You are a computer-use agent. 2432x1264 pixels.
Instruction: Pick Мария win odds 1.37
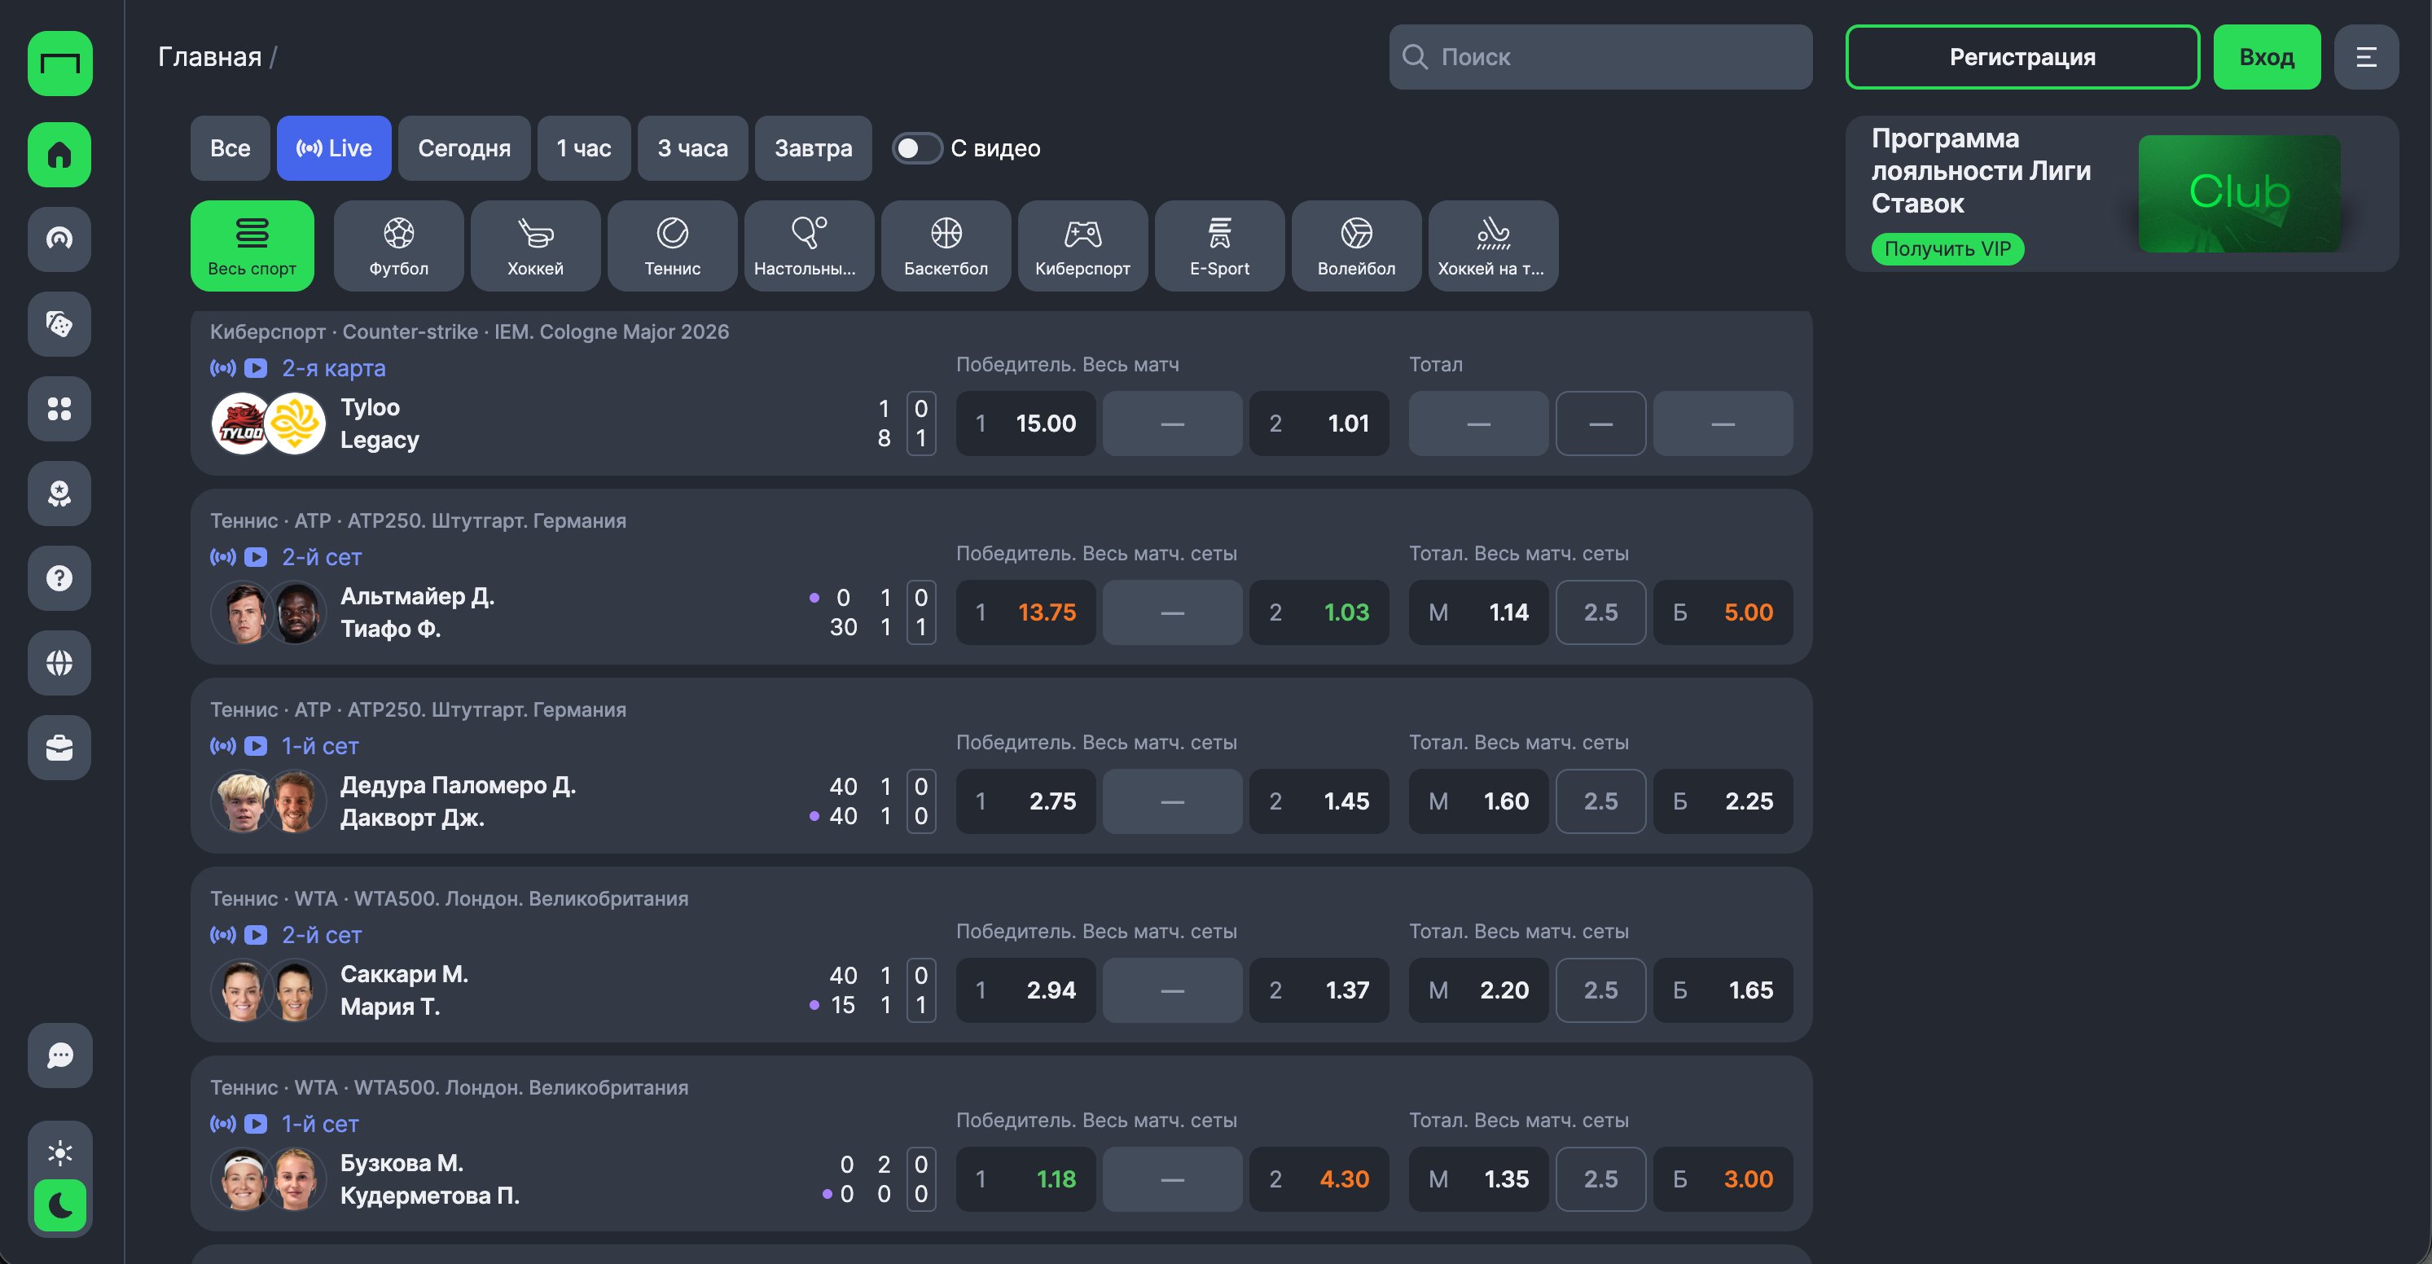point(1319,990)
